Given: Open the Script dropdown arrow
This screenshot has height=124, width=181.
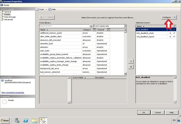Looking at the screenshot, I should tap(46, 9).
